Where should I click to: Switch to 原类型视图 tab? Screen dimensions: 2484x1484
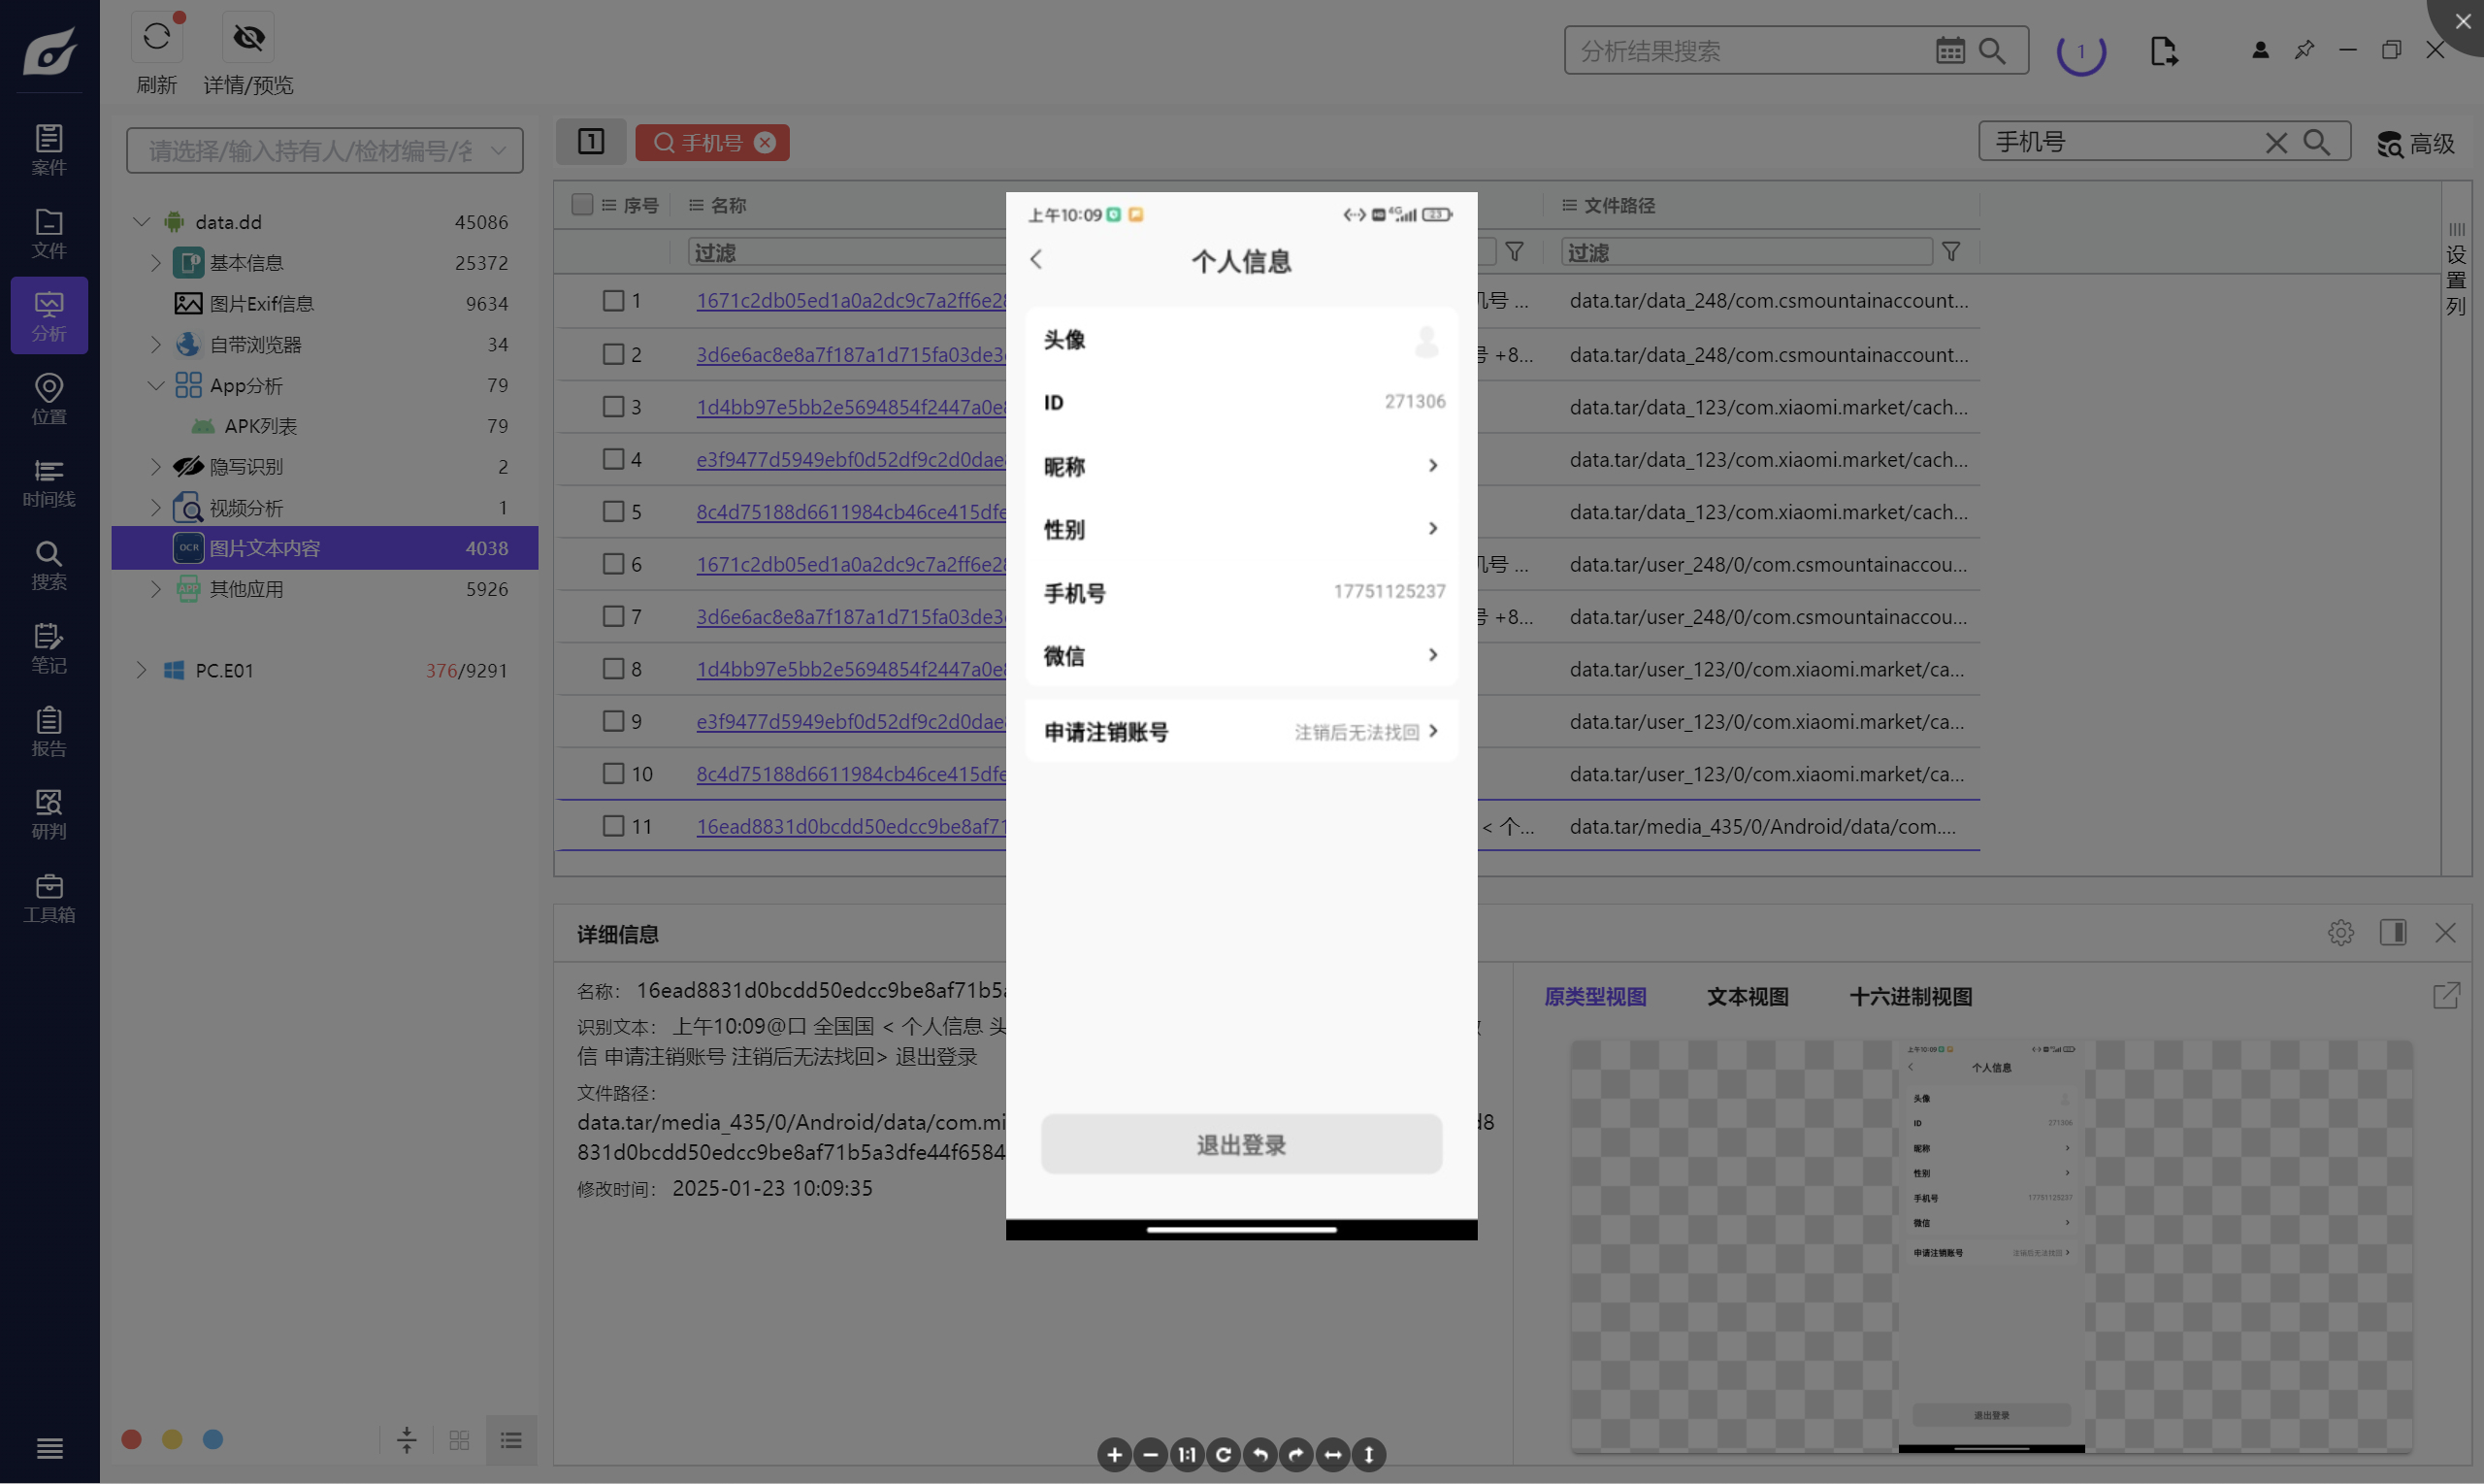tap(1595, 997)
